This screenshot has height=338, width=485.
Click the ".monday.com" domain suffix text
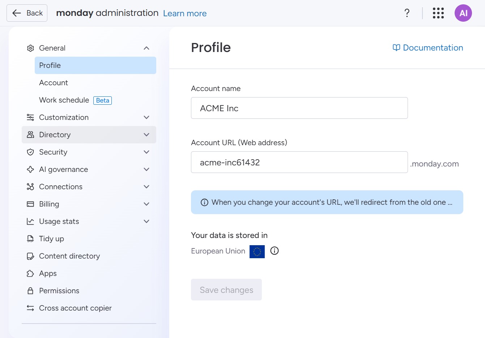click(x=434, y=164)
